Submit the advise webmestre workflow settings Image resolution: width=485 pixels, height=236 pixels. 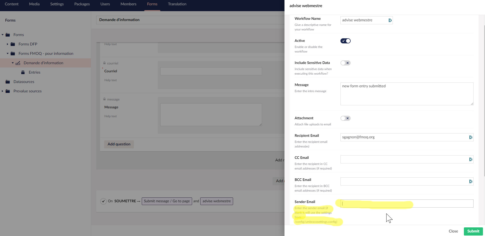click(x=473, y=231)
